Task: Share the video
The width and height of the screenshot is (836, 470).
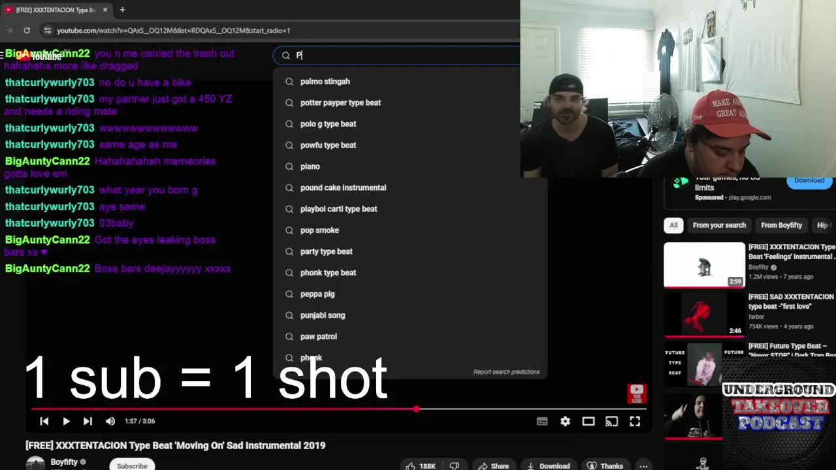Action: (493, 465)
